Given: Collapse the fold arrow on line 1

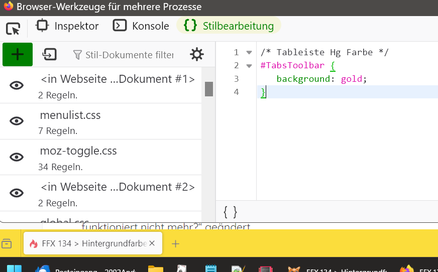Looking at the screenshot, I should pos(249,53).
